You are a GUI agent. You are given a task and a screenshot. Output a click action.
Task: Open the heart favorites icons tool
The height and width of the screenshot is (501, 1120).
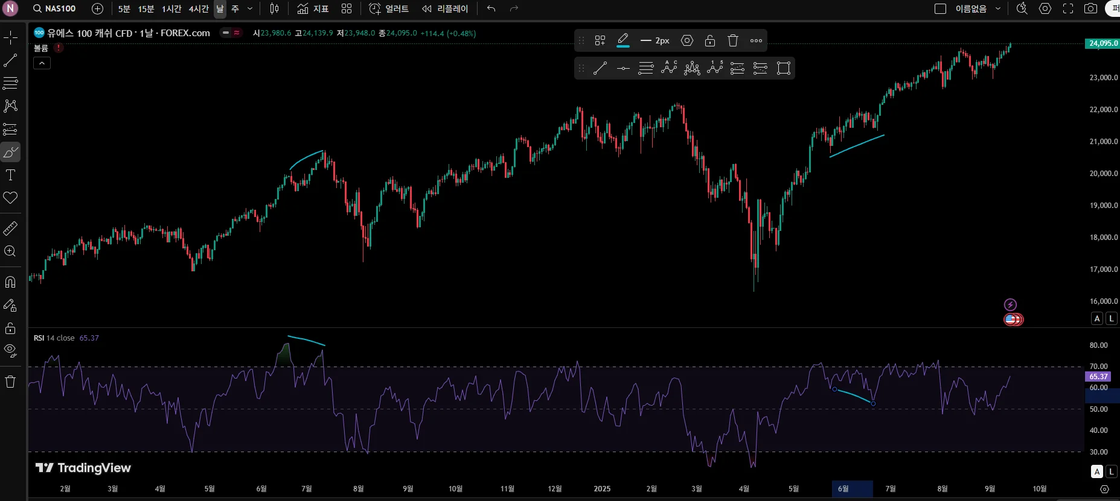point(10,198)
